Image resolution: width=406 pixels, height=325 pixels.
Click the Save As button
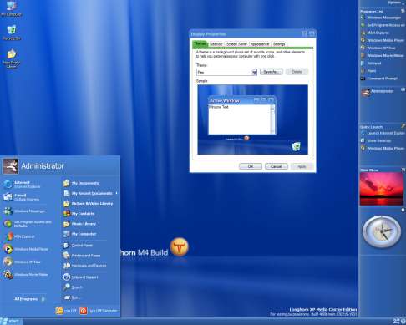pyautogui.click(x=272, y=72)
